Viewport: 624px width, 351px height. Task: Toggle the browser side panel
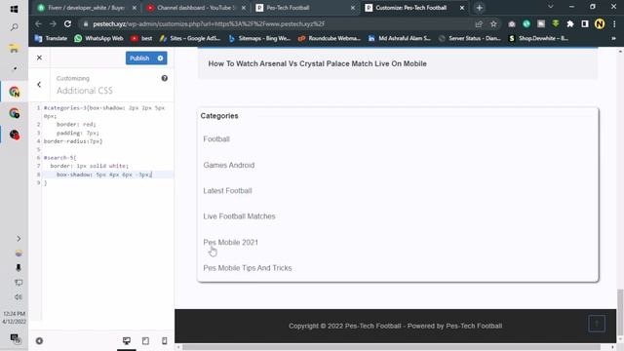click(585, 23)
